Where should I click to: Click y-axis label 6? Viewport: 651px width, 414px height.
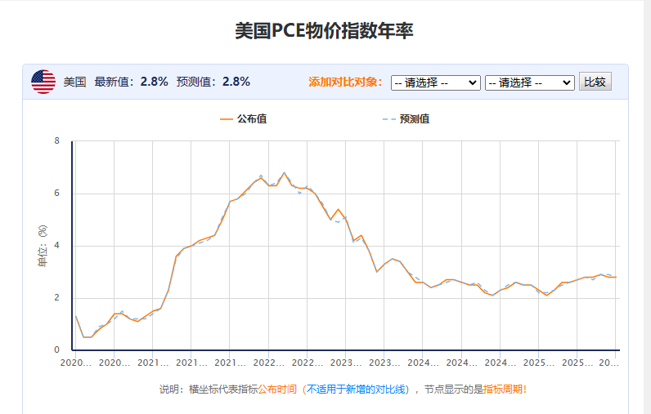[57, 193]
